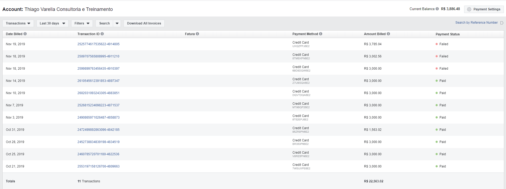Click the Fatura column info icon
This screenshot has width=506, height=189.
coord(197,34)
